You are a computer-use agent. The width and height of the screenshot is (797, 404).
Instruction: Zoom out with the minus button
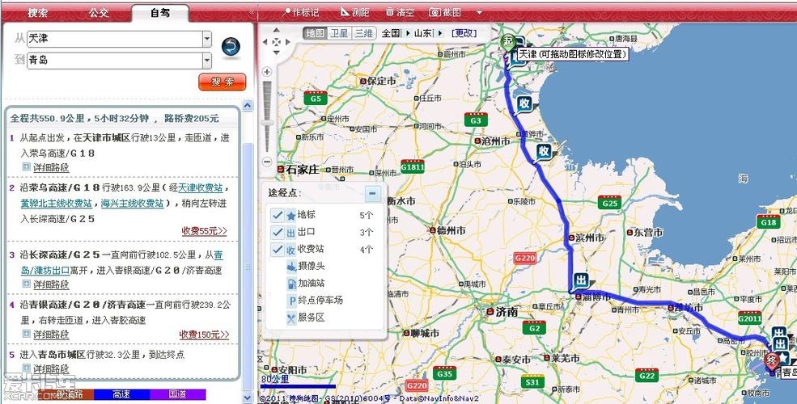click(x=267, y=162)
